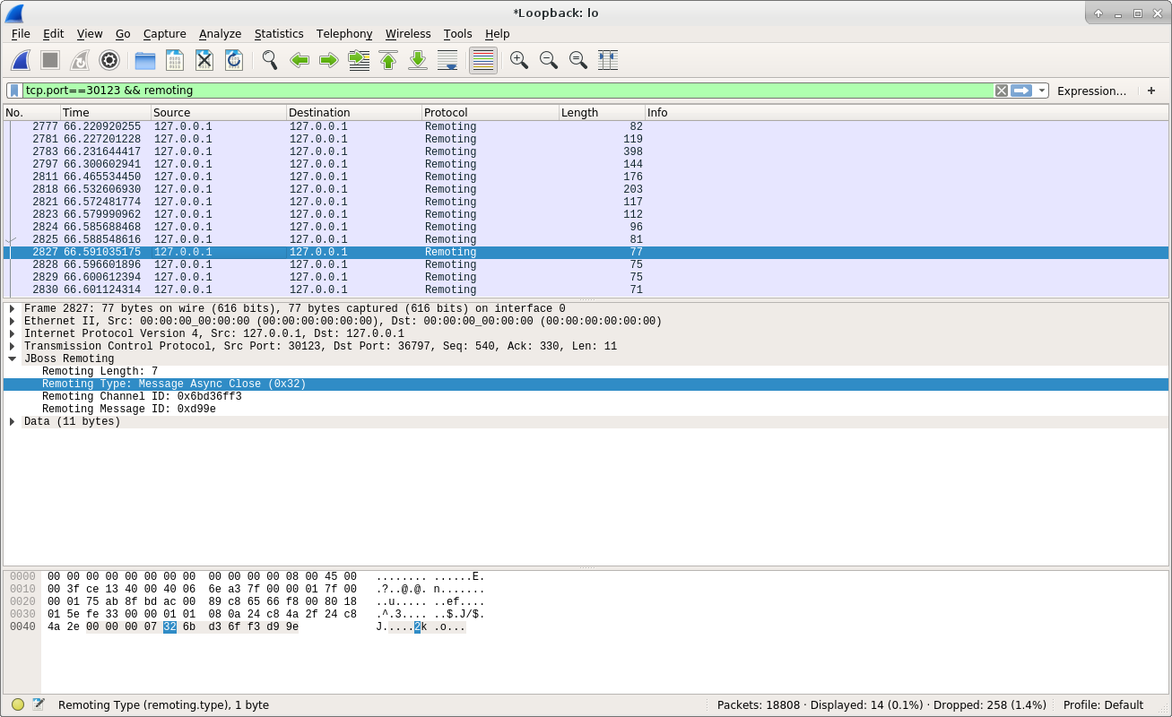Find a packet with the magnifier icon

pos(270,60)
